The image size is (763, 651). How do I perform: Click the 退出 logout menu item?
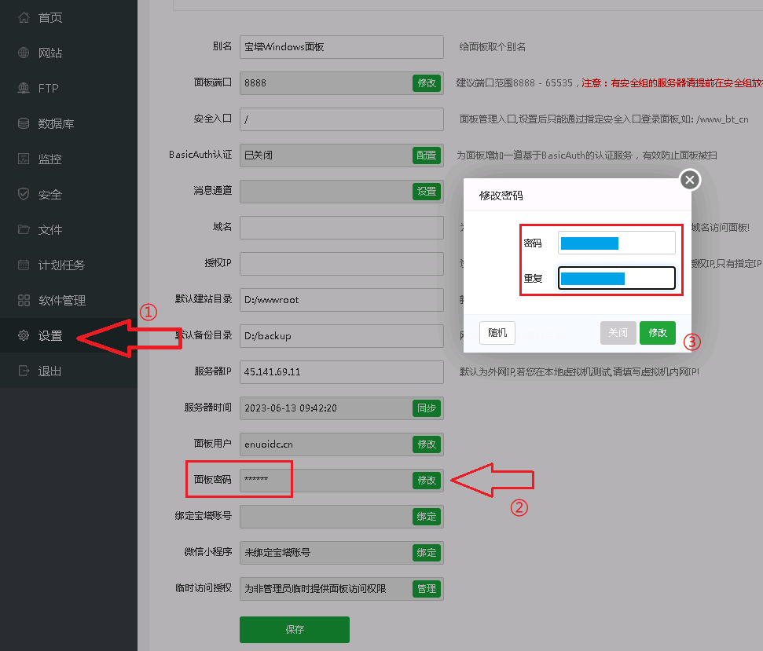coord(50,371)
